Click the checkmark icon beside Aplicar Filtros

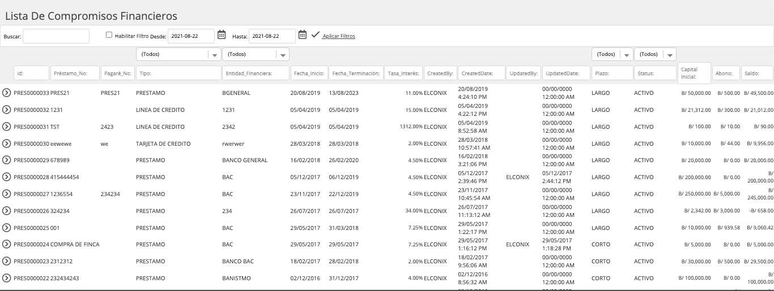[x=316, y=34]
